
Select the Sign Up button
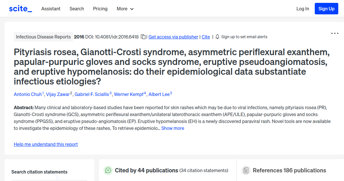326,9
